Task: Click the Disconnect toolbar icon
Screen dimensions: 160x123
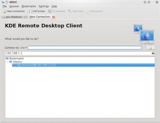Action: point(88,11)
